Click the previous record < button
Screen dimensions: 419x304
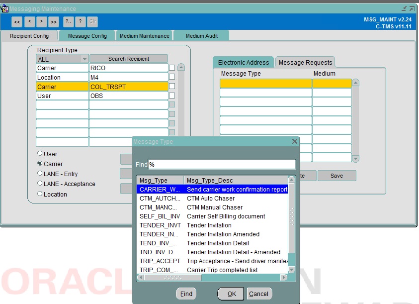click(x=29, y=22)
